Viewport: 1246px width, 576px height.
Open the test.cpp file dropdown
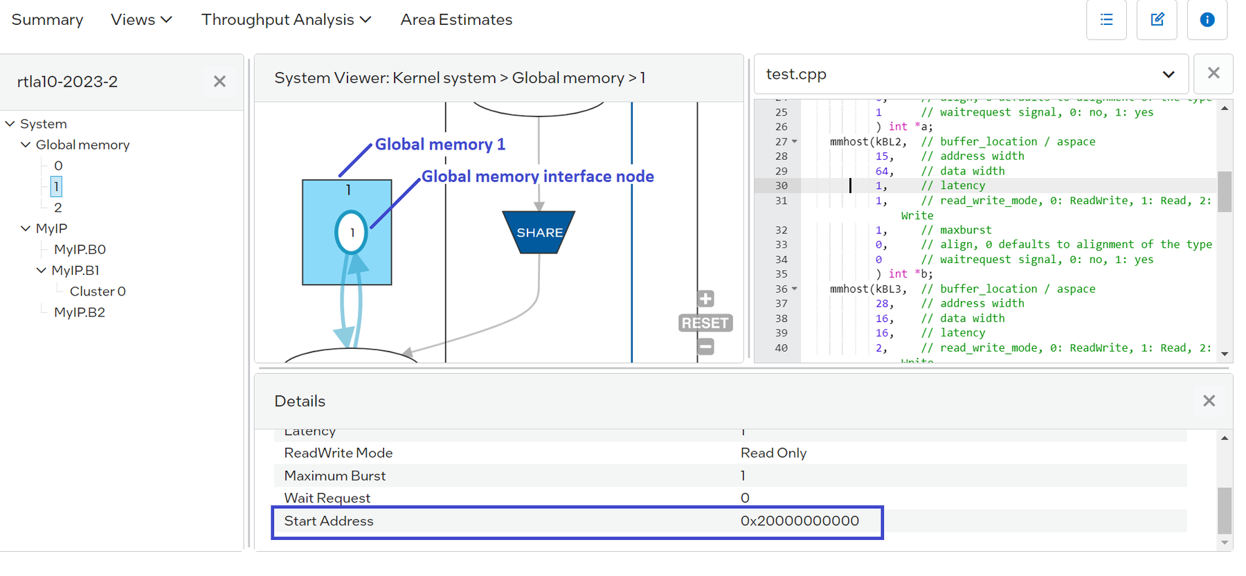[1168, 75]
